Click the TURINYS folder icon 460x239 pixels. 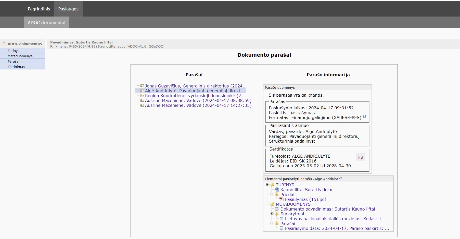click(x=272, y=185)
